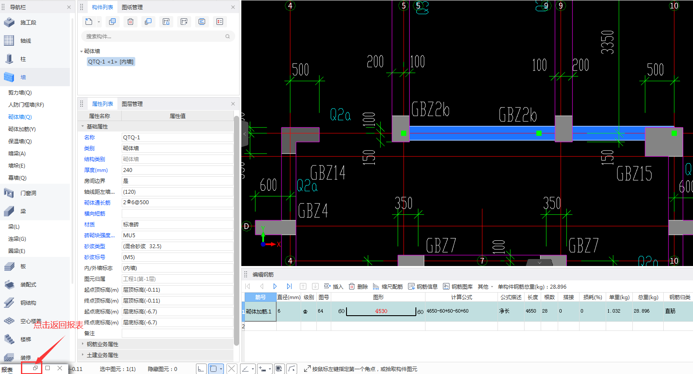The width and height of the screenshot is (693, 374).
Task: Open the 门窗洞 navigation category
Action: tap(35, 193)
